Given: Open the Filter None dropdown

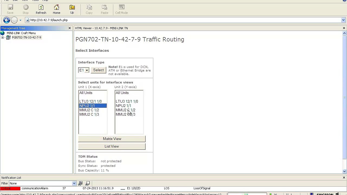Looking at the screenshot, I should (x=74, y=183).
